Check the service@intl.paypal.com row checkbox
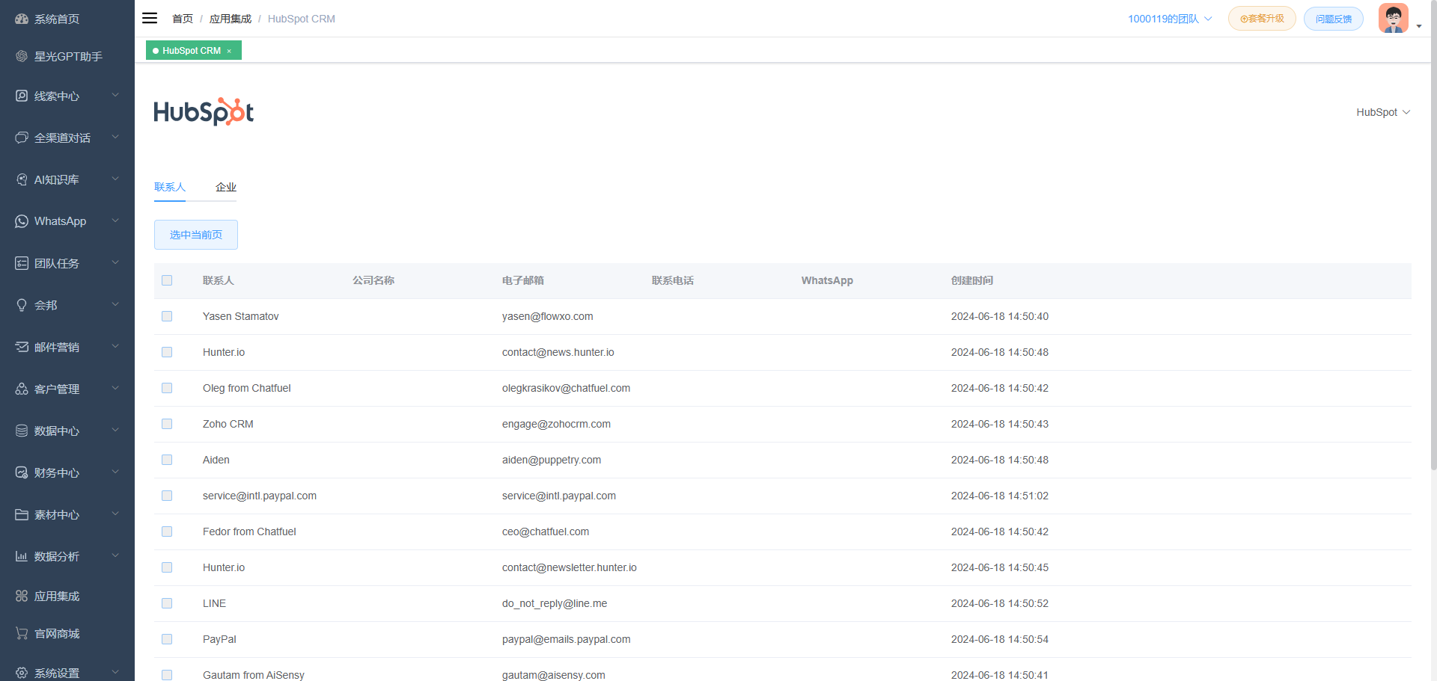Screen dimensions: 1437x681 167,496
